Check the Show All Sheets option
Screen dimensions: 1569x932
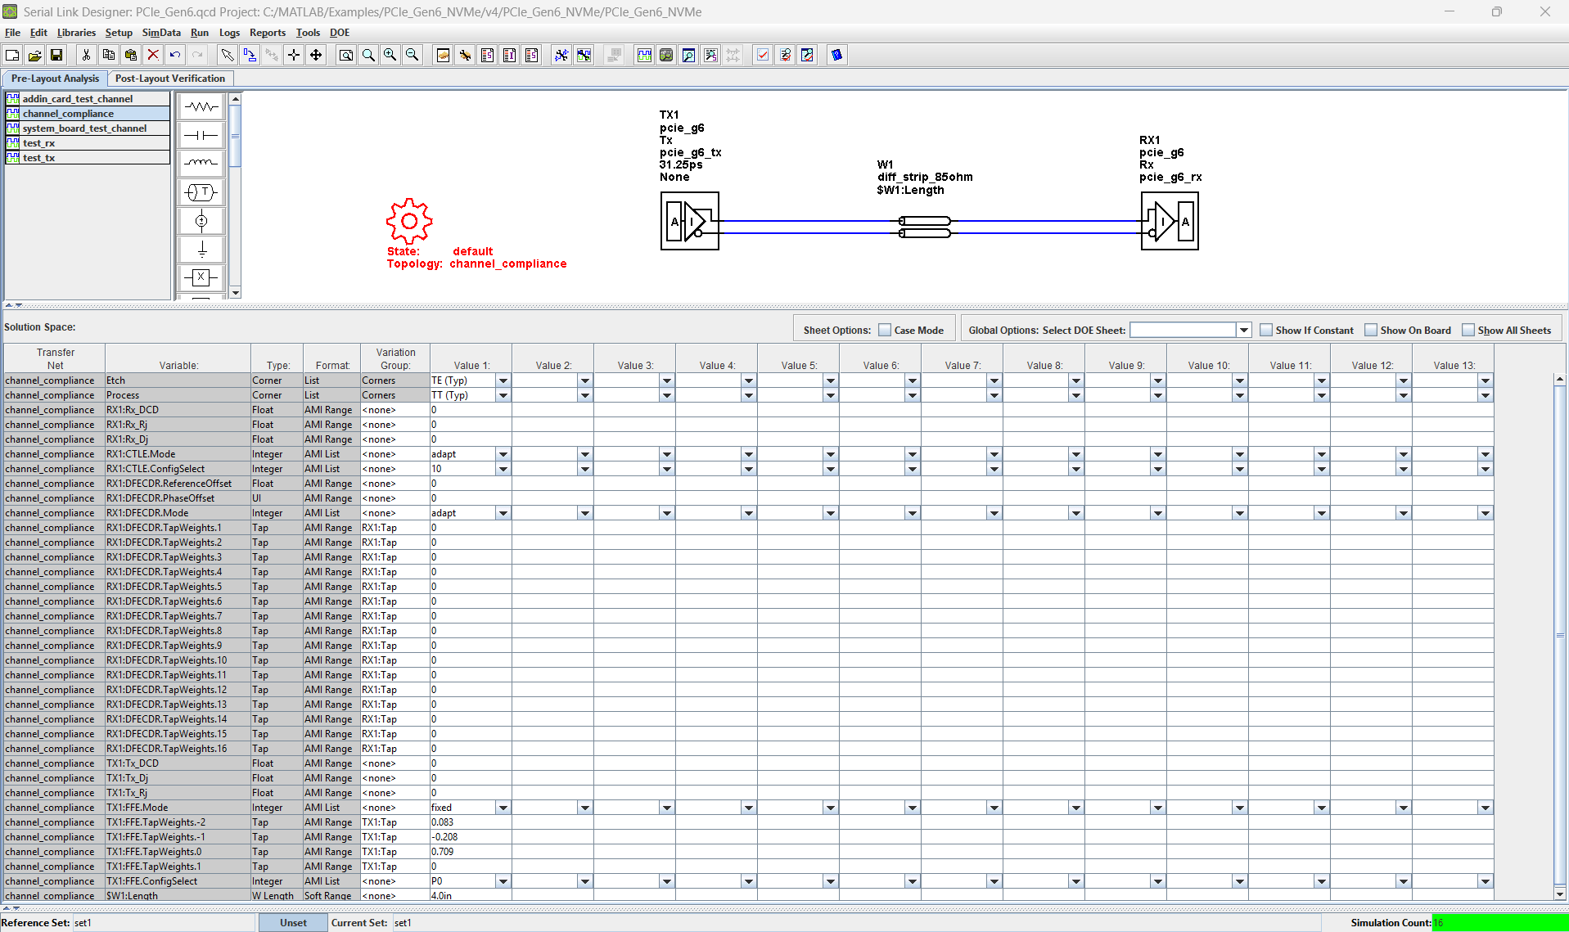(x=1468, y=330)
